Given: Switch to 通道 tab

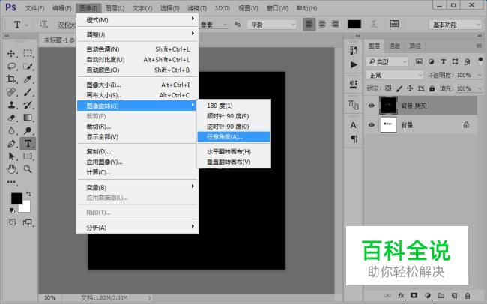Looking at the screenshot, I should pyautogui.click(x=394, y=46).
